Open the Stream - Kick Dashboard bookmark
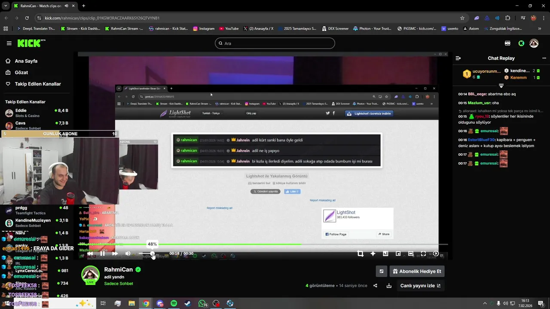 coord(80,29)
